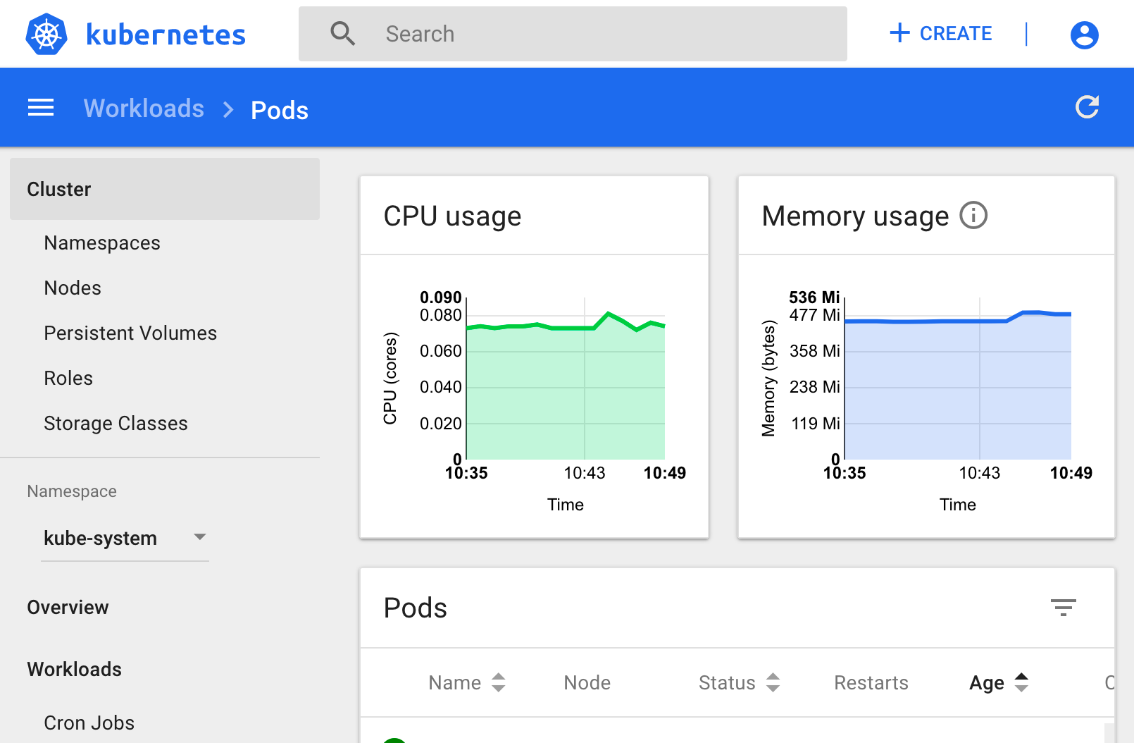Toggle sort on Status column
1134x743 pixels.
[x=773, y=682]
